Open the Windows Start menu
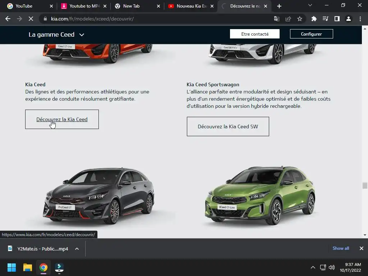This screenshot has height=276, width=368. pos(11,267)
